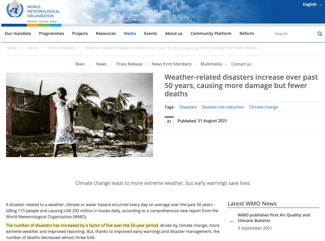The height and width of the screenshot is (241, 325).
Task: Click the highlighted factor of five sentence
Action: coord(82,225)
